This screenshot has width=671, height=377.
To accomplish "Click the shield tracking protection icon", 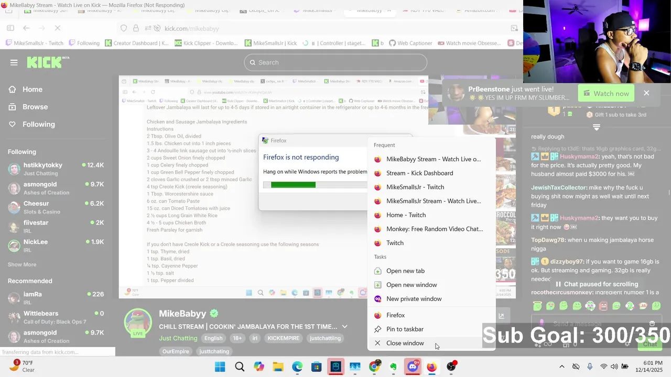I will pyautogui.click(x=124, y=28).
